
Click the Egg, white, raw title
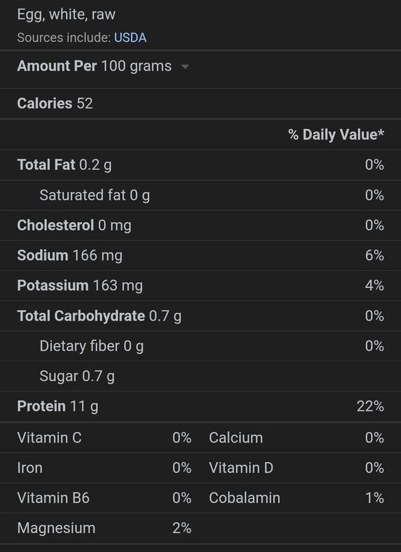[66, 14]
